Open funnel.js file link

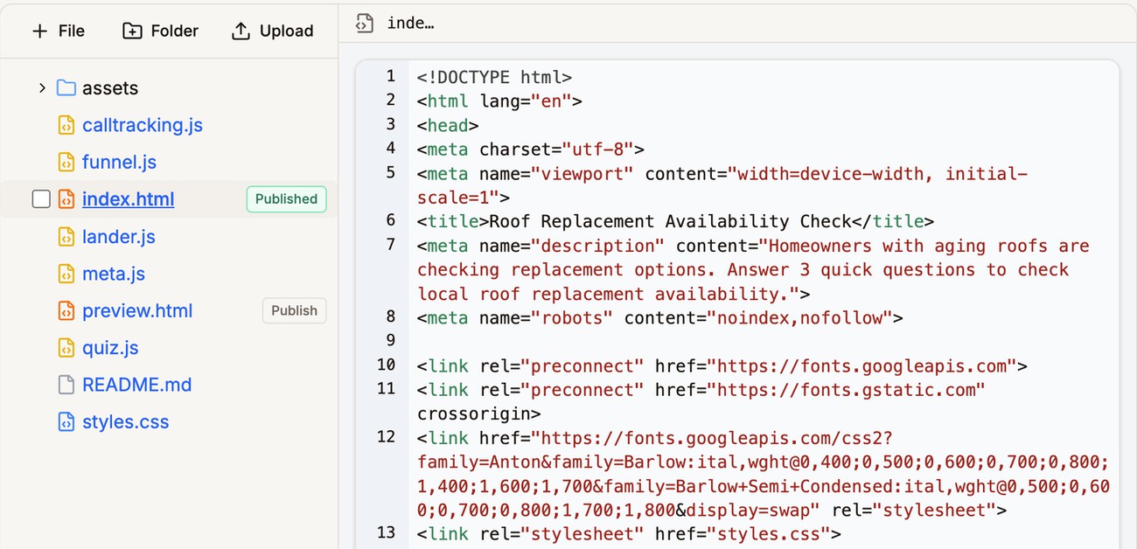tap(119, 162)
